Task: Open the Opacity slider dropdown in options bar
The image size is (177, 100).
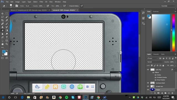Action: coord(44,6)
